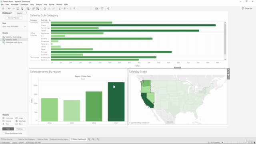Viewport: 256px width, 144px height.
Task: Open the group members dropdown arrow
Action: pyautogui.click(x=67, y=9)
